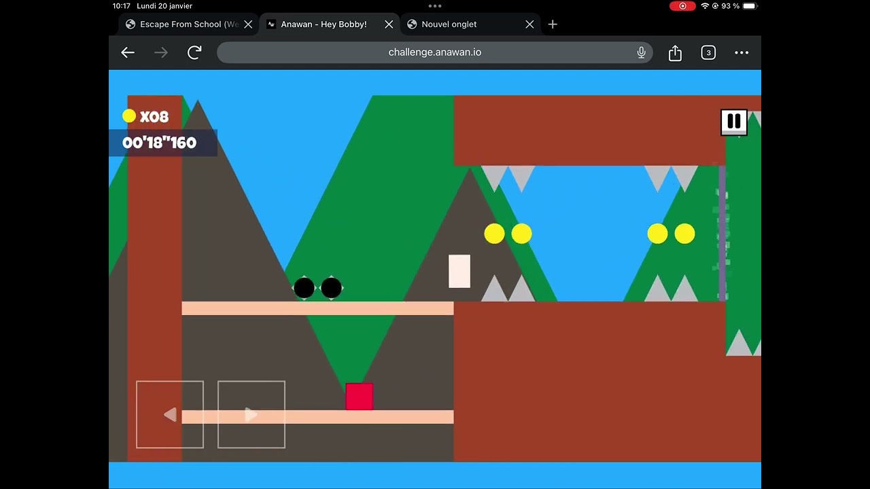Open the tab overview showing 3 tabs

(x=708, y=52)
